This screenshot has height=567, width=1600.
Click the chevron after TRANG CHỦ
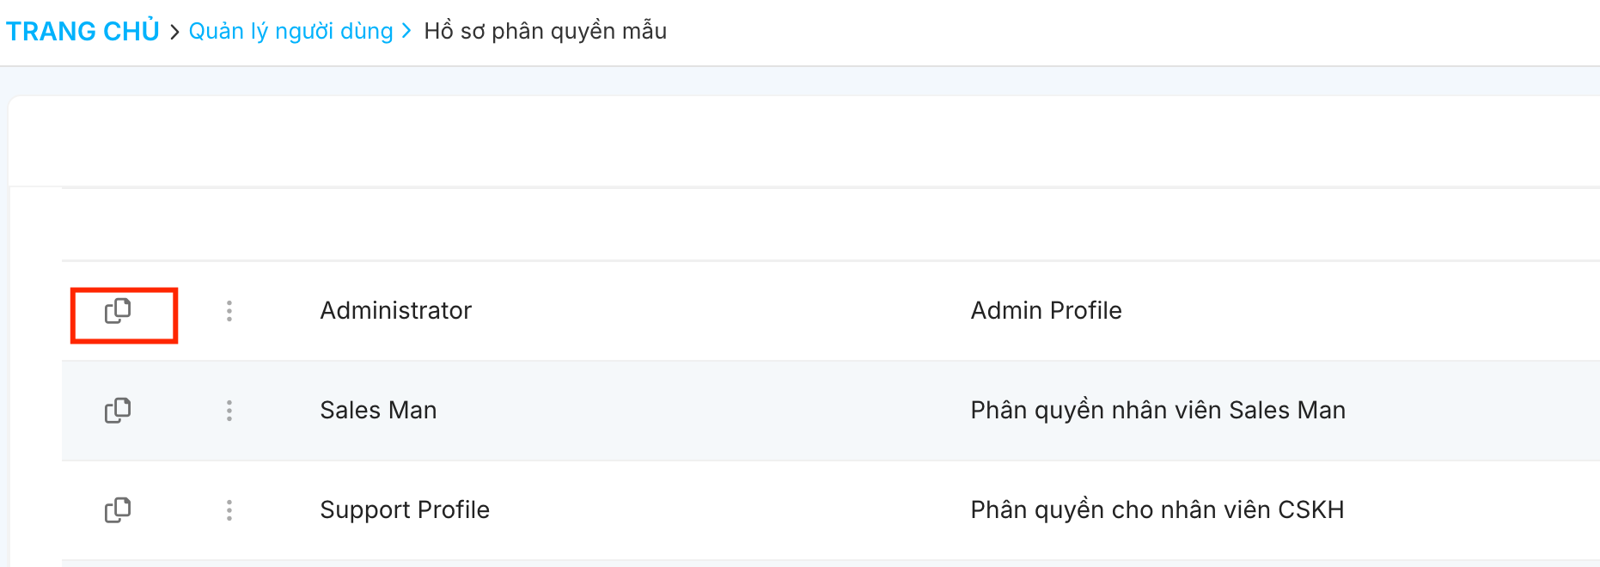pos(174,32)
